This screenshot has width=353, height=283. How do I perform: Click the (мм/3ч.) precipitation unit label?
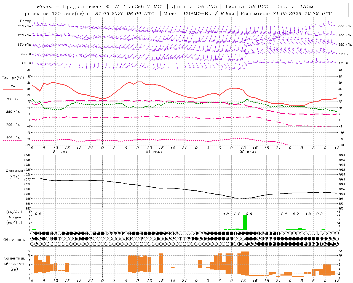click(14, 212)
